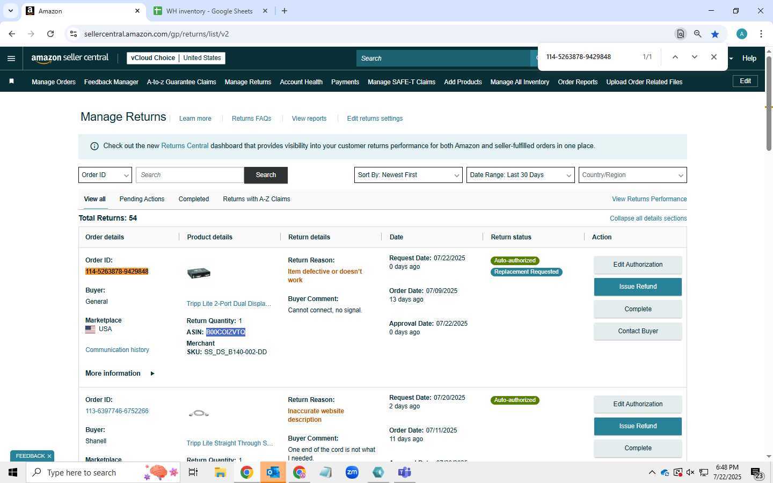Open Manage All Inventory in the nav bar

(520, 82)
